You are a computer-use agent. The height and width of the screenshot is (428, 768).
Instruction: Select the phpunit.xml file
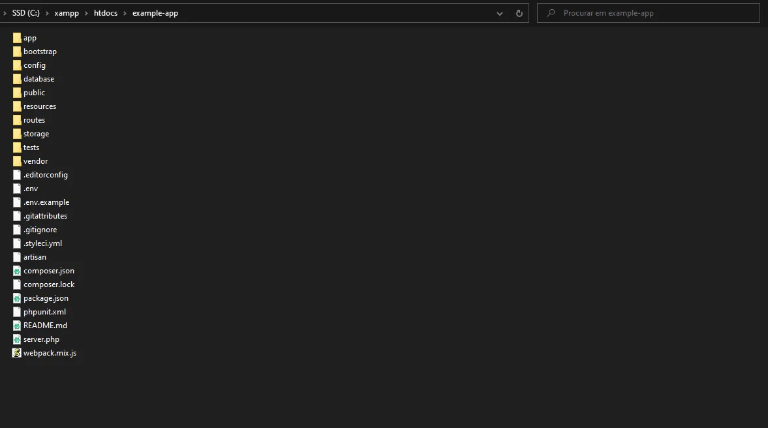tap(44, 311)
